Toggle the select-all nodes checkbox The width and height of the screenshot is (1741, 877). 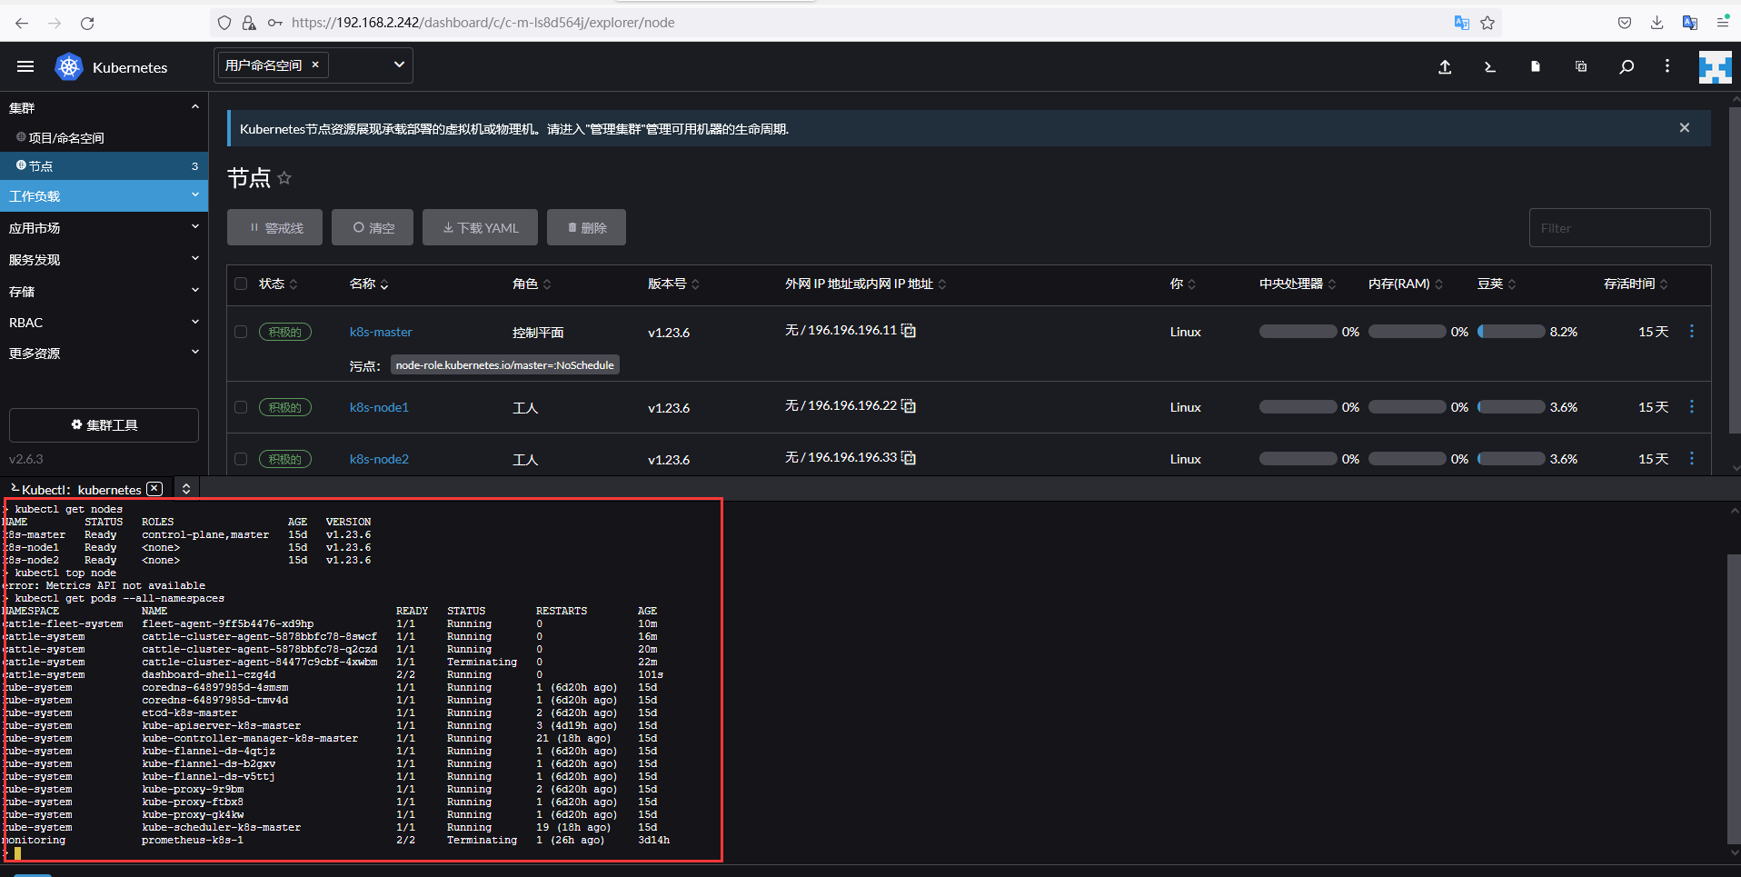(241, 284)
